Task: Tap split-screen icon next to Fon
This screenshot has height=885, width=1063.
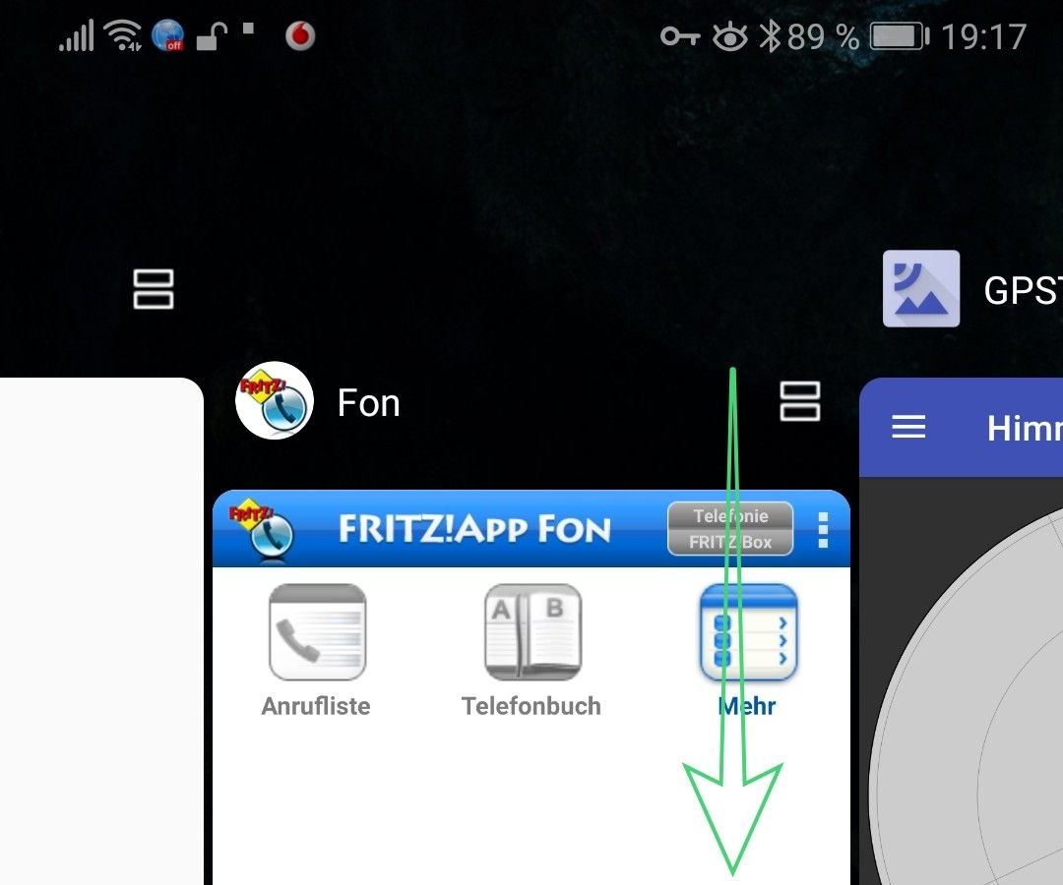Action: tap(800, 401)
